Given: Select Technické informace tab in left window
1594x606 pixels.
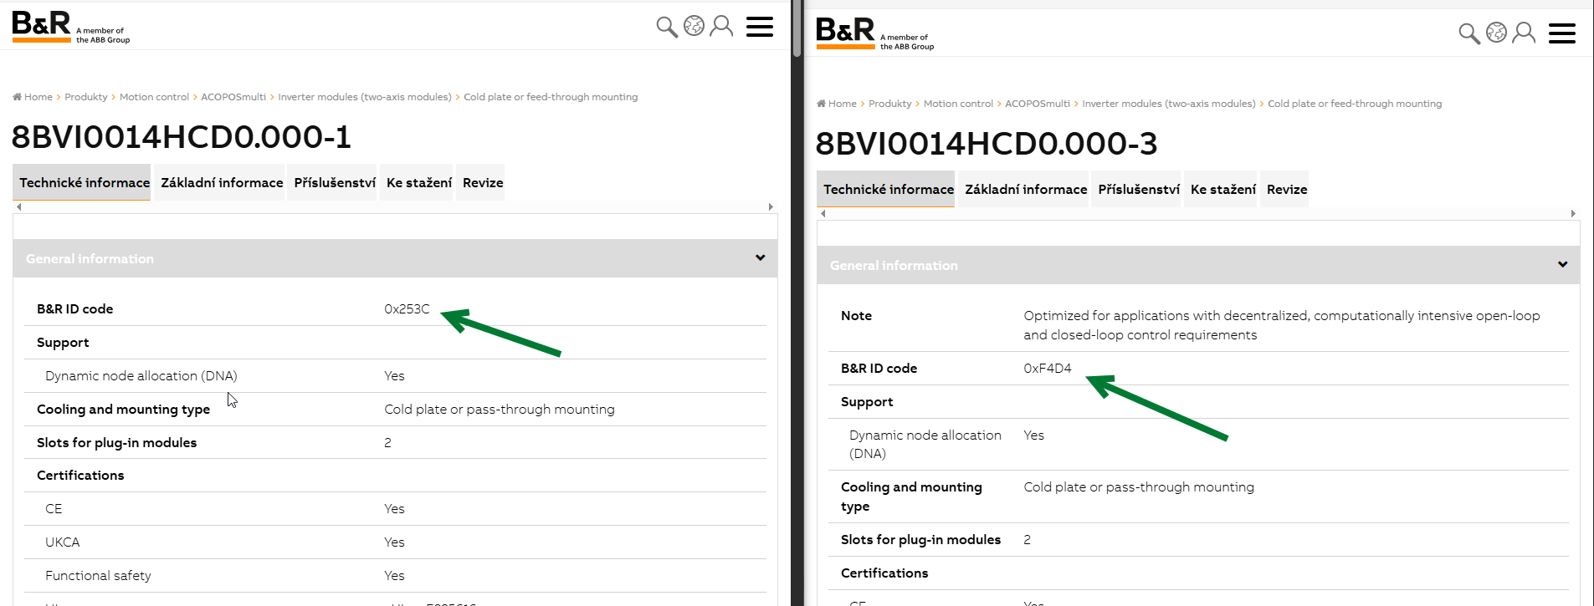Looking at the screenshot, I should tap(82, 182).
